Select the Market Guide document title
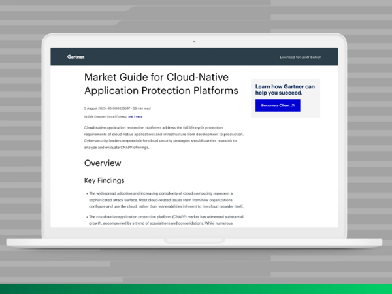 coord(161,84)
